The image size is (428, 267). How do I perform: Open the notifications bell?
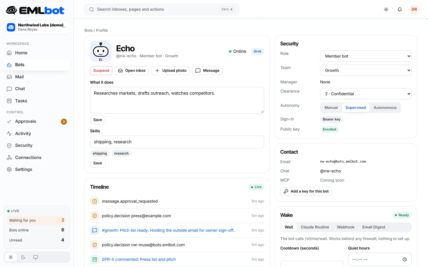coord(400,9)
